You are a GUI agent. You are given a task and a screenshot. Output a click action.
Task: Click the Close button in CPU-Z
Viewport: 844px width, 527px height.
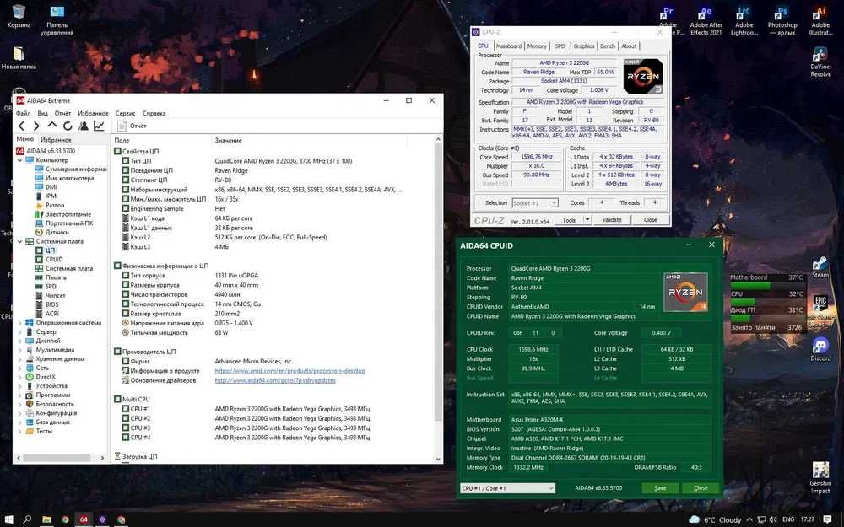650,220
